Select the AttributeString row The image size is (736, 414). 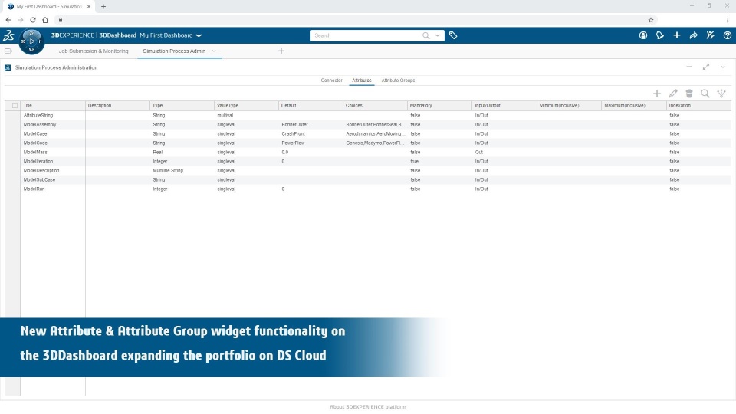pyautogui.click(x=368, y=115)
